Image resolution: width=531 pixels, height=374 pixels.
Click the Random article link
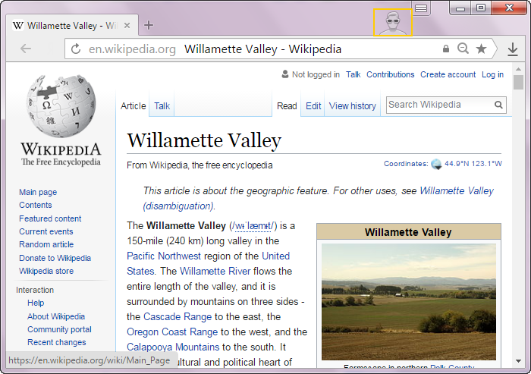tap(46, 244)
